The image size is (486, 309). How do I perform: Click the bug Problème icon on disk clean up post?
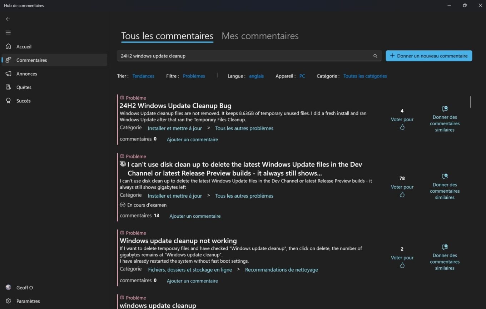click(122, 156)
